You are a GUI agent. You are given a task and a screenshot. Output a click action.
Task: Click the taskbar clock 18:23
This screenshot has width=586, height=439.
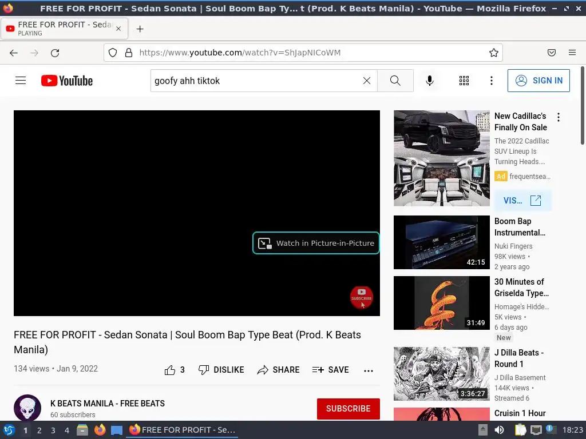pyautogui.click(x=572, y=430)
